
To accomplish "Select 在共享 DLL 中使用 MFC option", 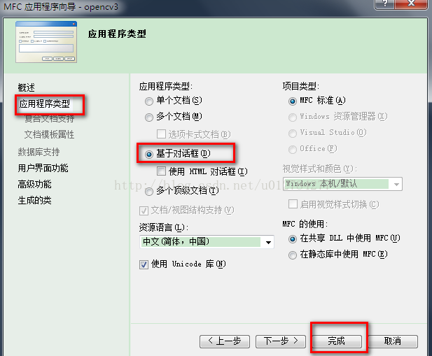I will 293,238.
